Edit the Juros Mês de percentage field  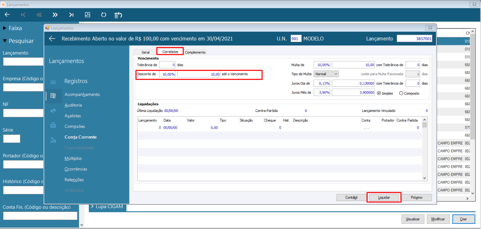click(x=322, y=92)
